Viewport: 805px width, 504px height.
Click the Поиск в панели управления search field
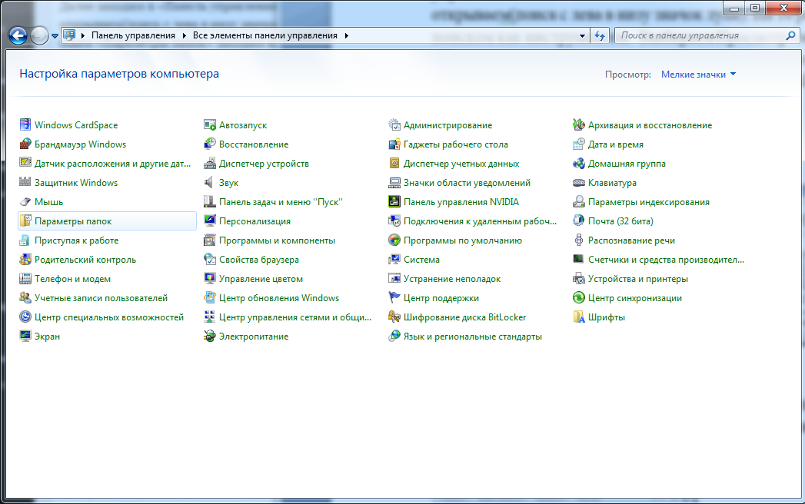700,36
